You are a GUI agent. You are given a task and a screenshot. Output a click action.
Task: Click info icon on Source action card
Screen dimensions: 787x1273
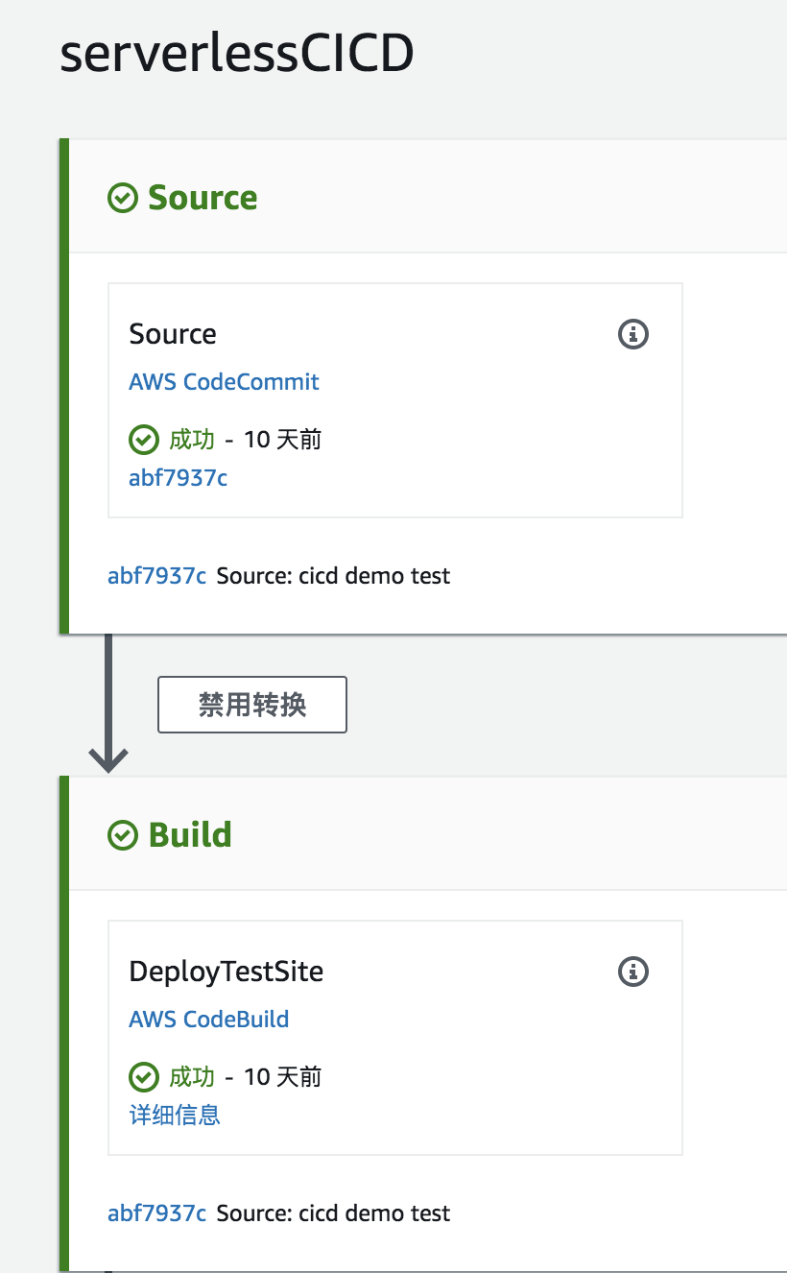(632, 334)
